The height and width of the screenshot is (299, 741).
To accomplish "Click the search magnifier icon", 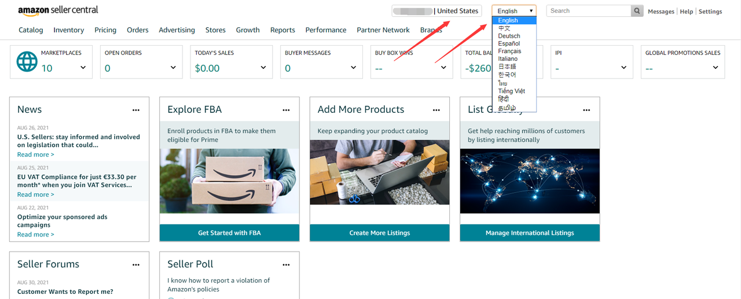I will coord(637,11).
